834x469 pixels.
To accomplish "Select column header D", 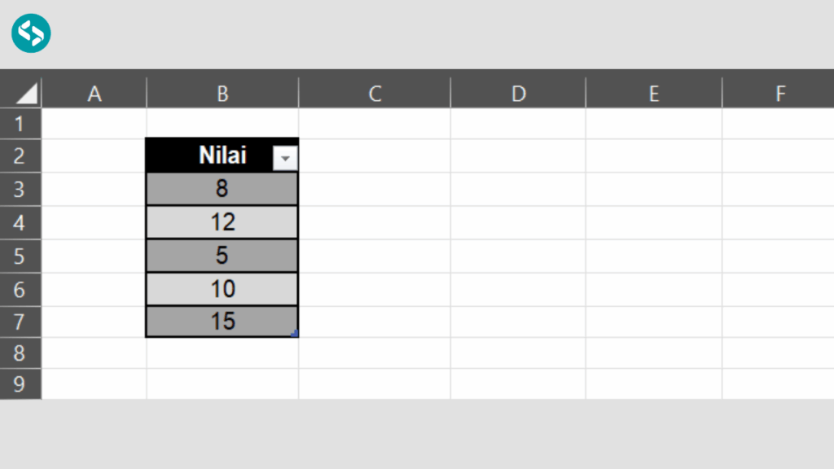I will (518, 93).
